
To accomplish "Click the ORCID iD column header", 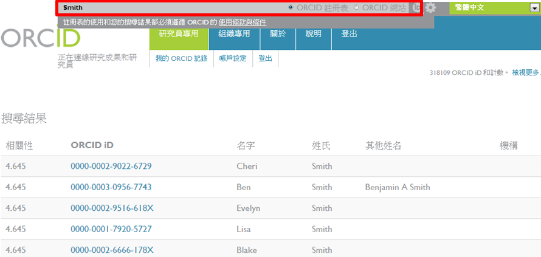I will [x=92, y=146].
